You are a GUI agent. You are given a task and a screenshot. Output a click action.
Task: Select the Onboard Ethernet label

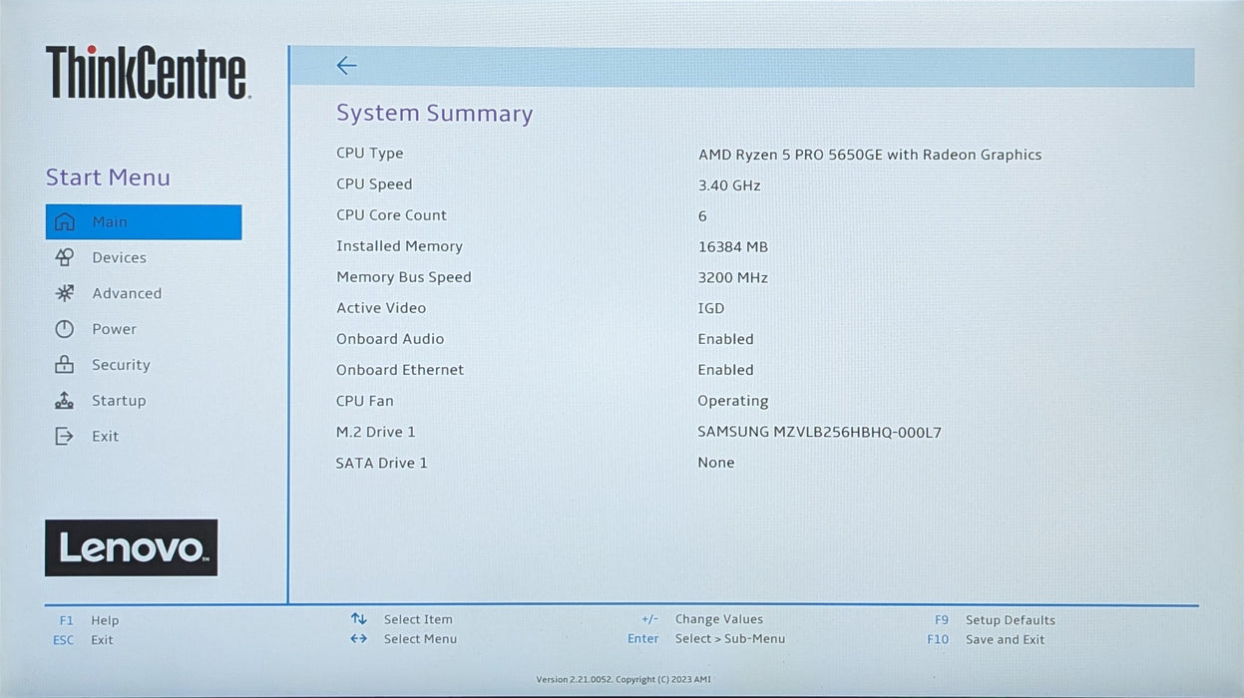pos(400,370)
